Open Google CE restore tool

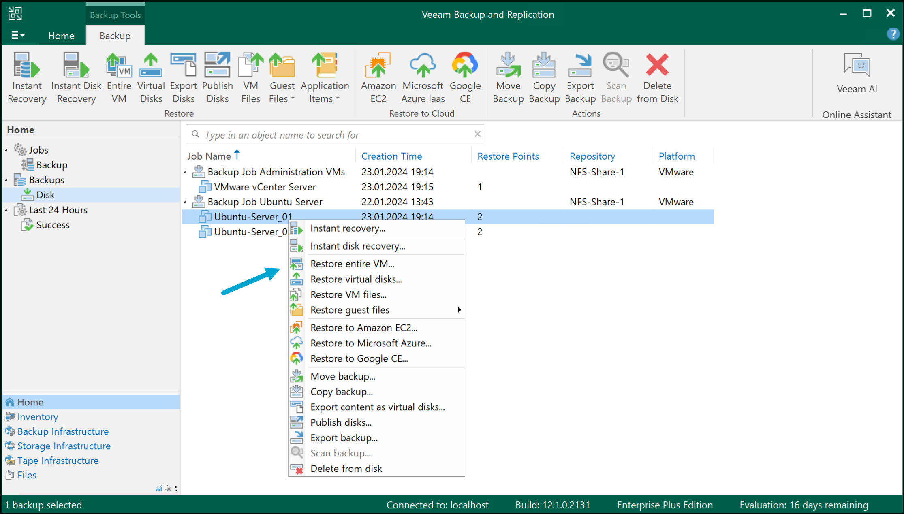point(464,77)
